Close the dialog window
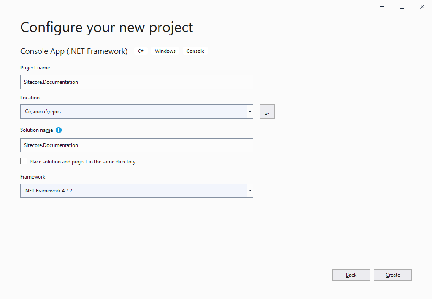432x299 pixels. [422, 7]
